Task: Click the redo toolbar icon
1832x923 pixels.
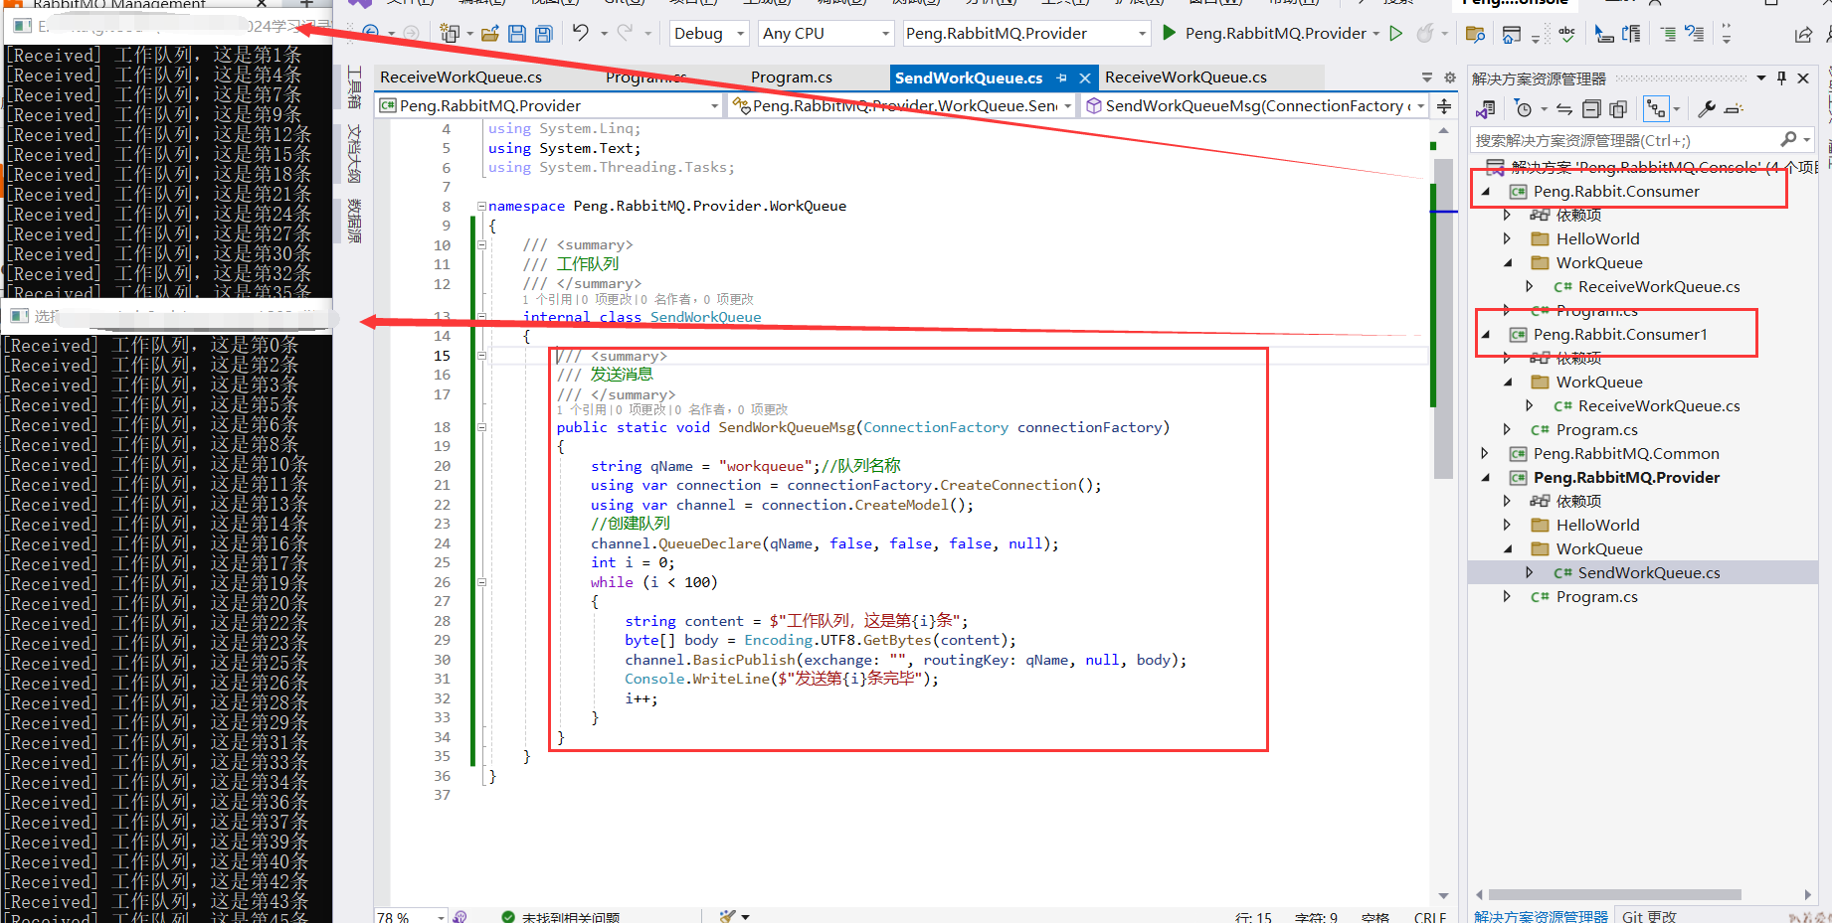Action: [x=625, y=33]
